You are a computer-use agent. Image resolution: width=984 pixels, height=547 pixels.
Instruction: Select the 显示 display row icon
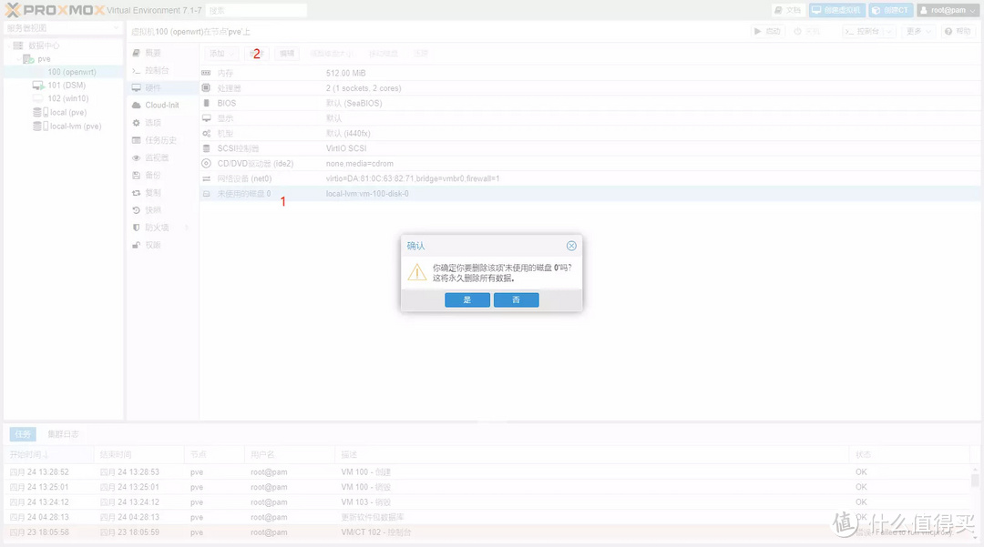[x=206, y=118]
